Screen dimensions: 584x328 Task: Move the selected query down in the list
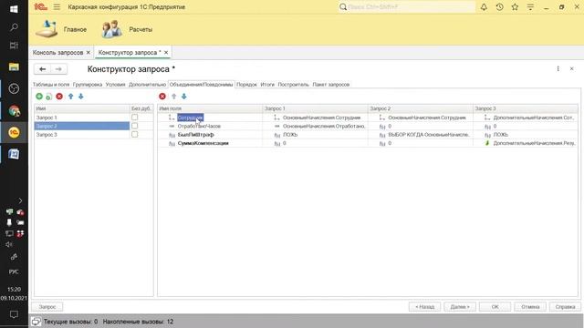coord(81,97)
